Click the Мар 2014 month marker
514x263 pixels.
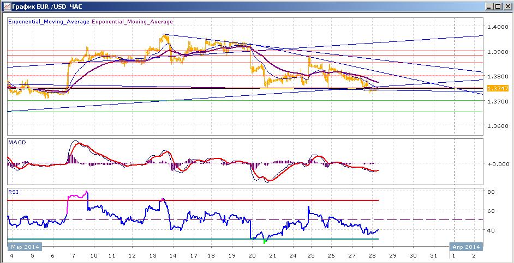[x=25, y=247]
